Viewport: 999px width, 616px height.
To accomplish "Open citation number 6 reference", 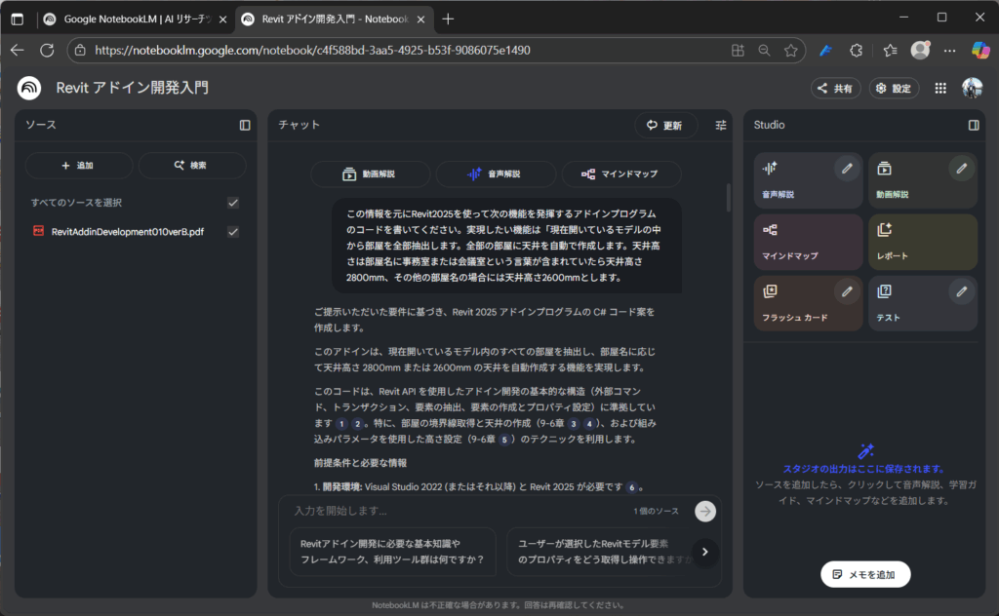I will coord(633,487).
